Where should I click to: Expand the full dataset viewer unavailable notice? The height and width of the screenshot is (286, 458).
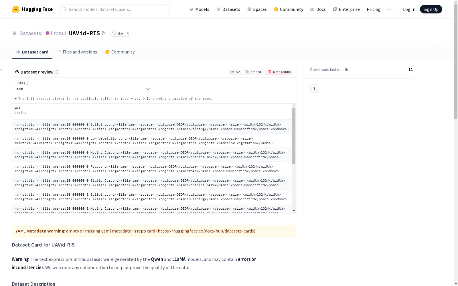coord(114,99)
